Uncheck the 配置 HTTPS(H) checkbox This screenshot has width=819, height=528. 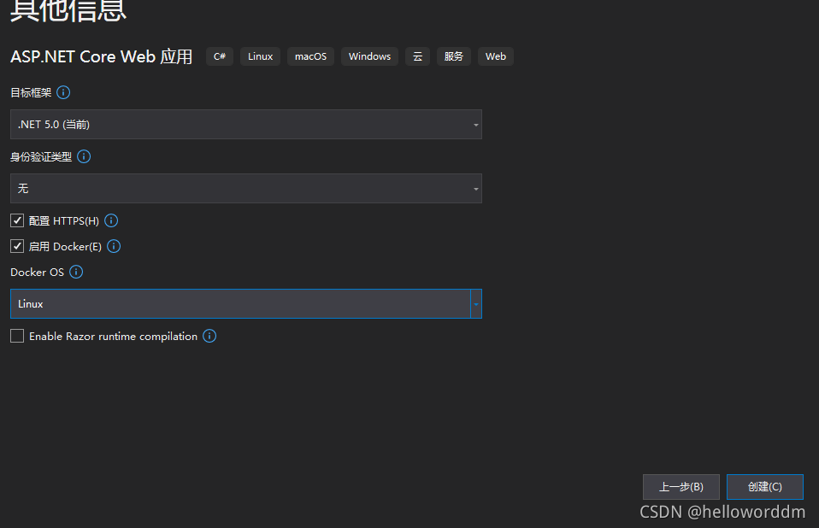click(x=17, y=220)
